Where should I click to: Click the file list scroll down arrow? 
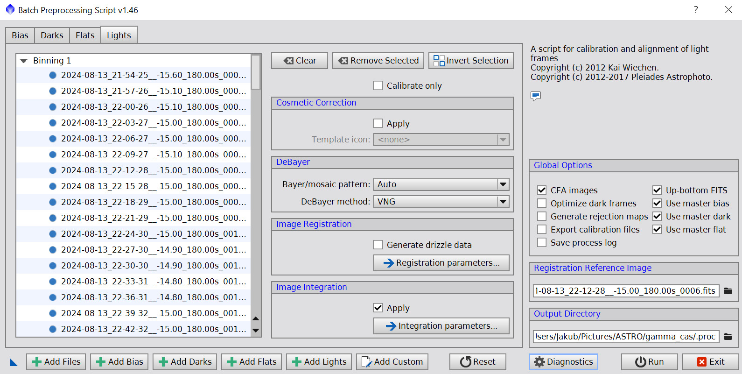click(256, 330)
